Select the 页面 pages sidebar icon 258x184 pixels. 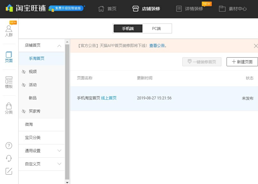9,57
